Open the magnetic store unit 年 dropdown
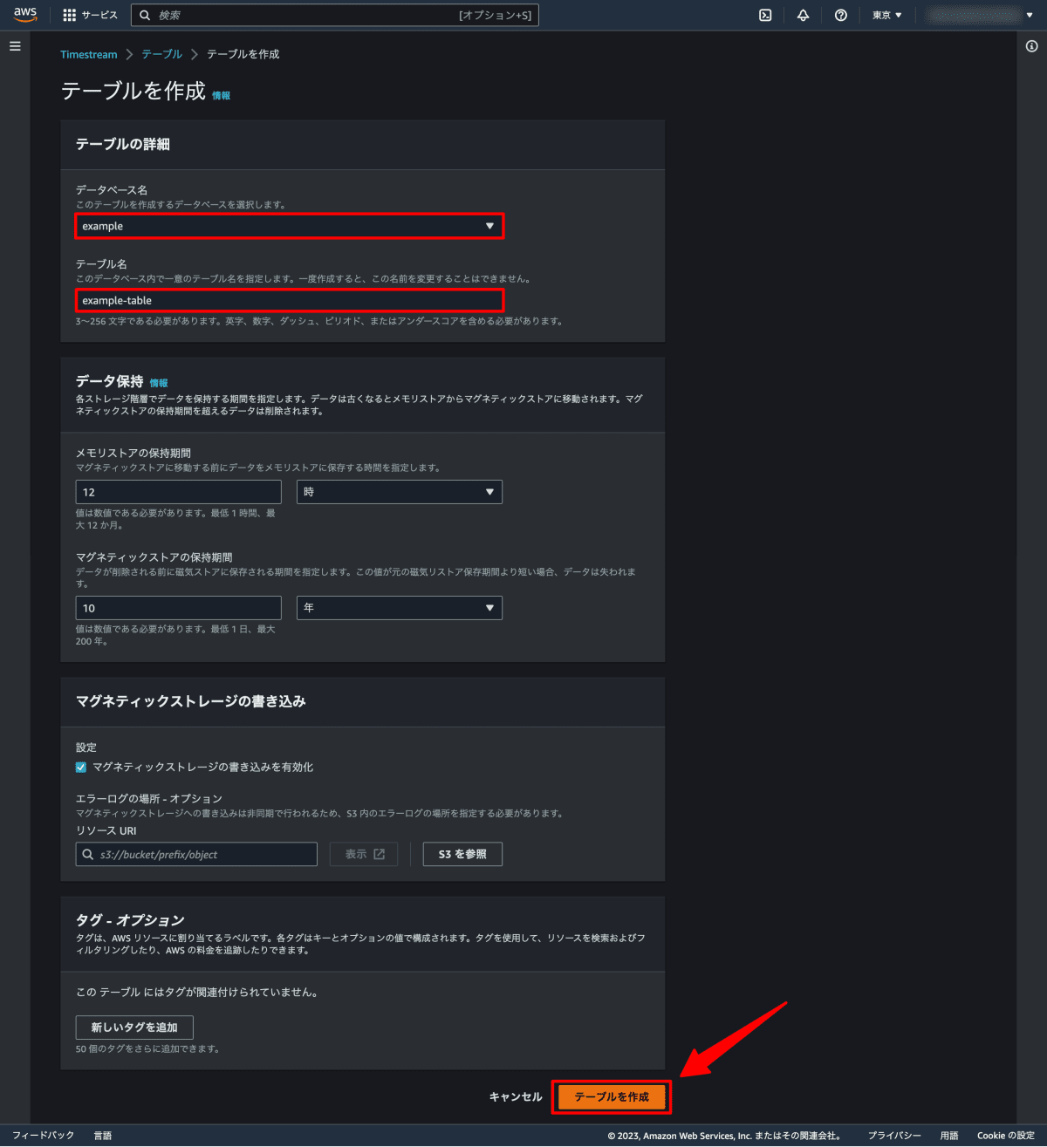1047x1147 pixels. point(400,608)
